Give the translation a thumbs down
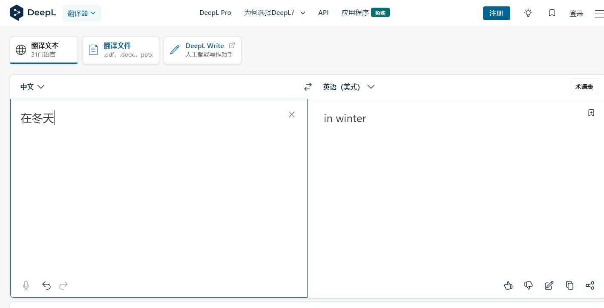604x308 pixels. tap(529, 285)
